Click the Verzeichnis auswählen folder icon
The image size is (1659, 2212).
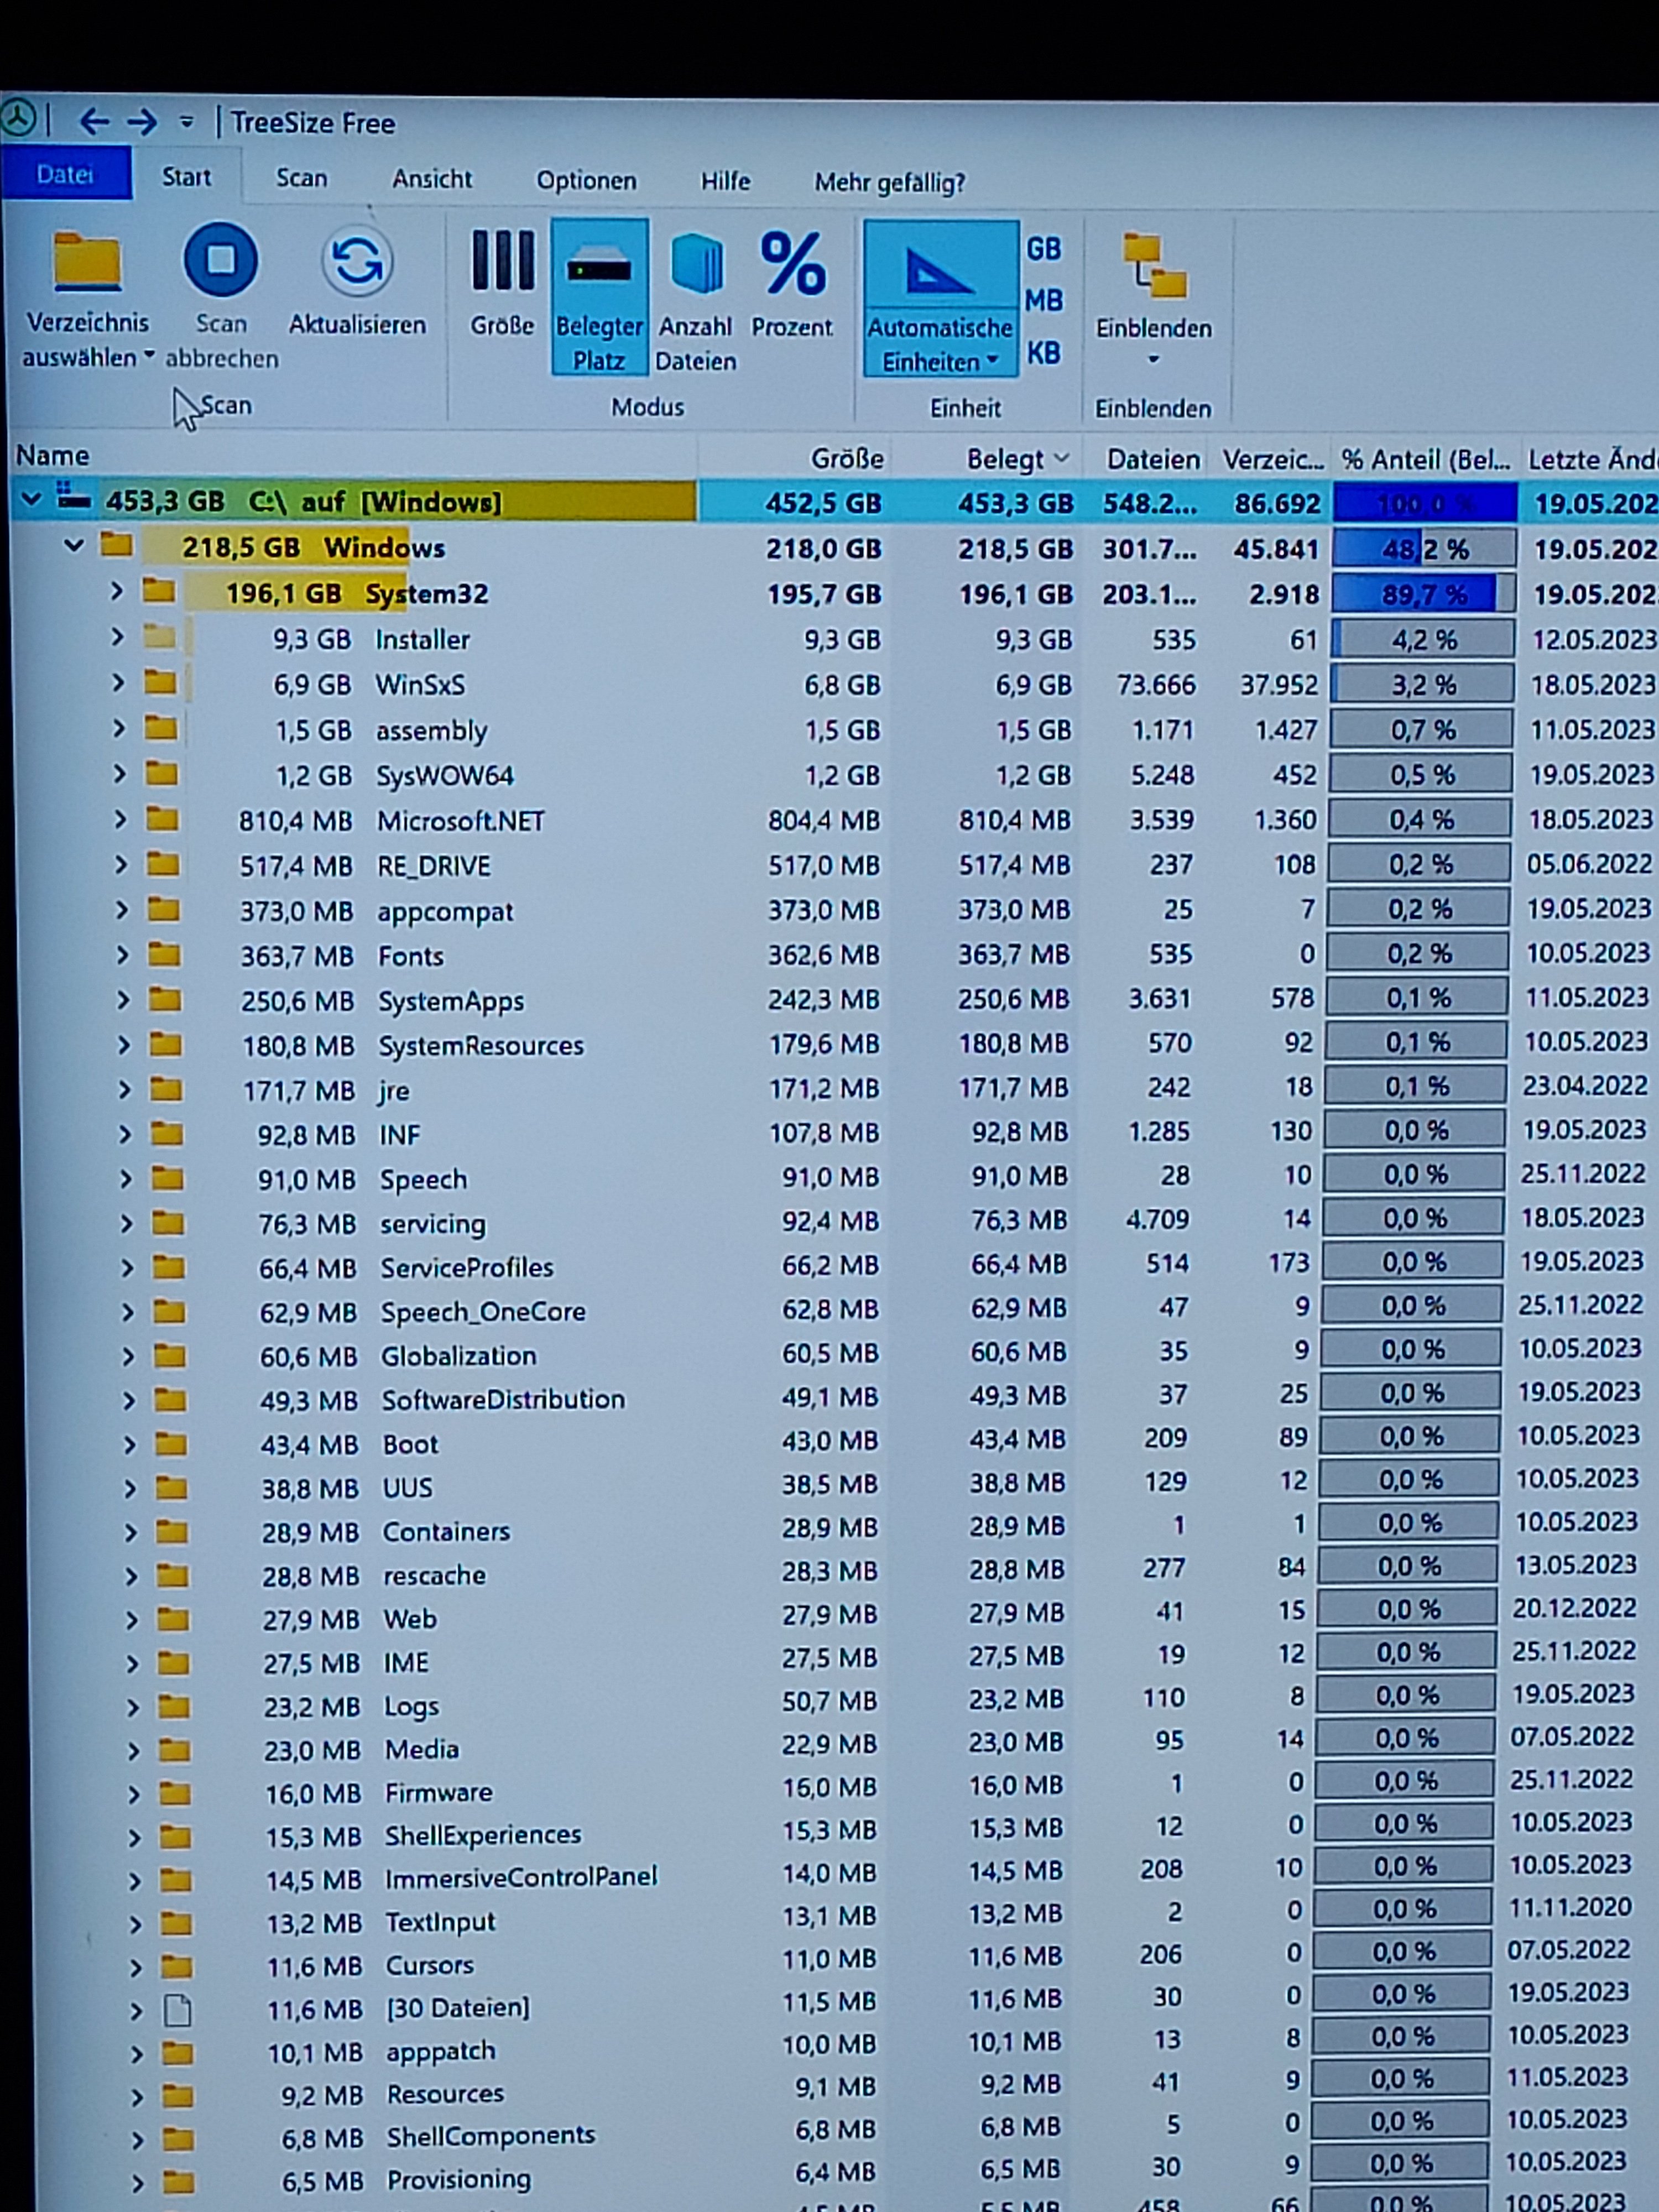[x=87, y=263]
